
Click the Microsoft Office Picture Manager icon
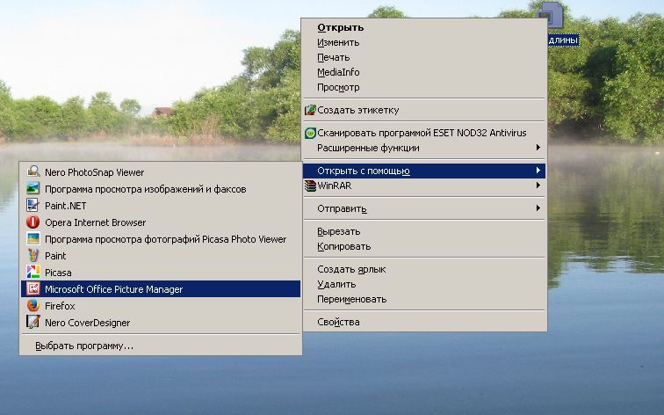(33, 288)
